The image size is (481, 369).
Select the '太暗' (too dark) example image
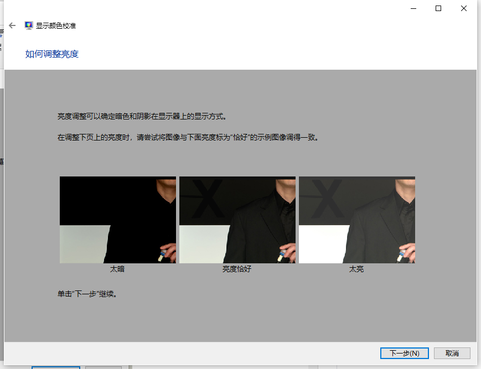click(117, 220)
